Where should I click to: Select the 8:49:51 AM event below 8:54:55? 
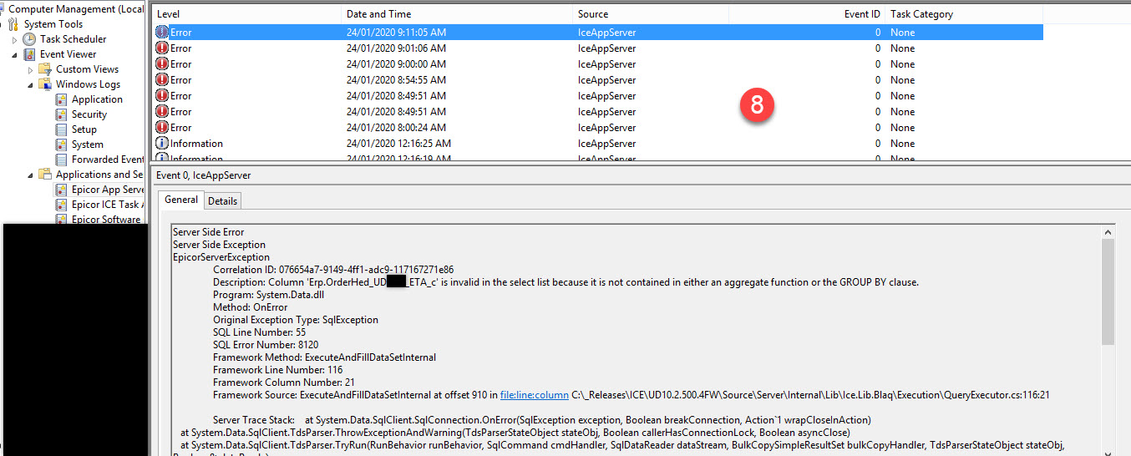pyautogui.click(x=598, y=96)
